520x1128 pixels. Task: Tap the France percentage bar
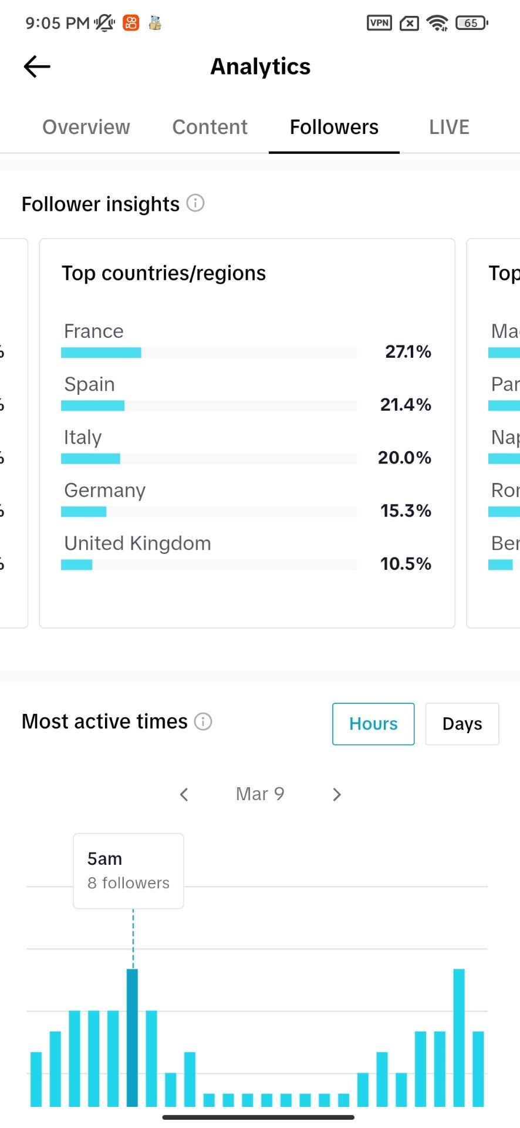[209, 352]
